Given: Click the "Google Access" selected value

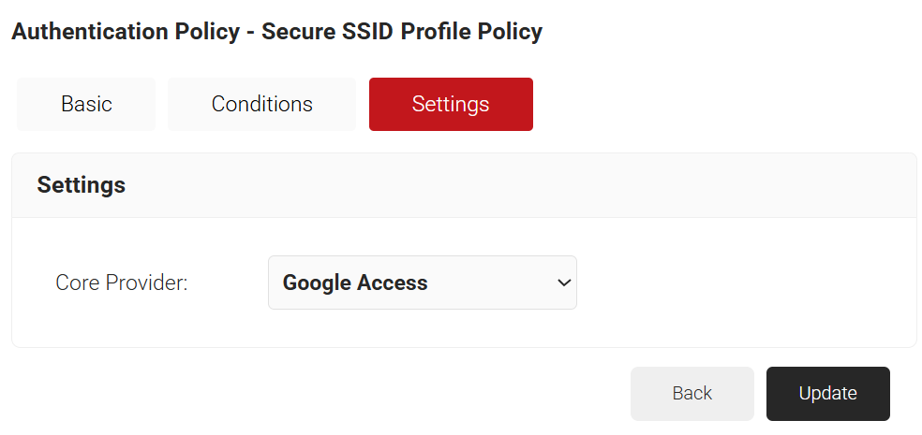Looking at the screenshot, I should point(355,283).
